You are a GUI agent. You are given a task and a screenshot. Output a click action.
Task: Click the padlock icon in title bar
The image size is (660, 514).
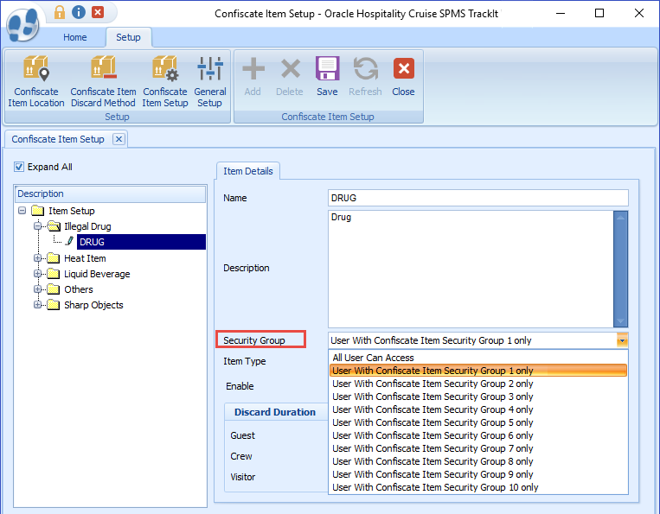(x=60, y=12)
